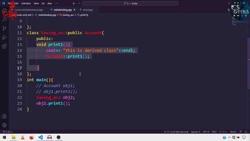Change file encoding UTF-8
The image size is (250, 141).
(x=206, y=132)
